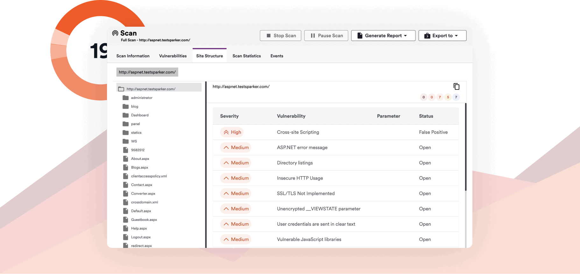Select Guestbook.aspx in the site tree
The width and height of the screenshot is (580, 274).
point(144,220)
